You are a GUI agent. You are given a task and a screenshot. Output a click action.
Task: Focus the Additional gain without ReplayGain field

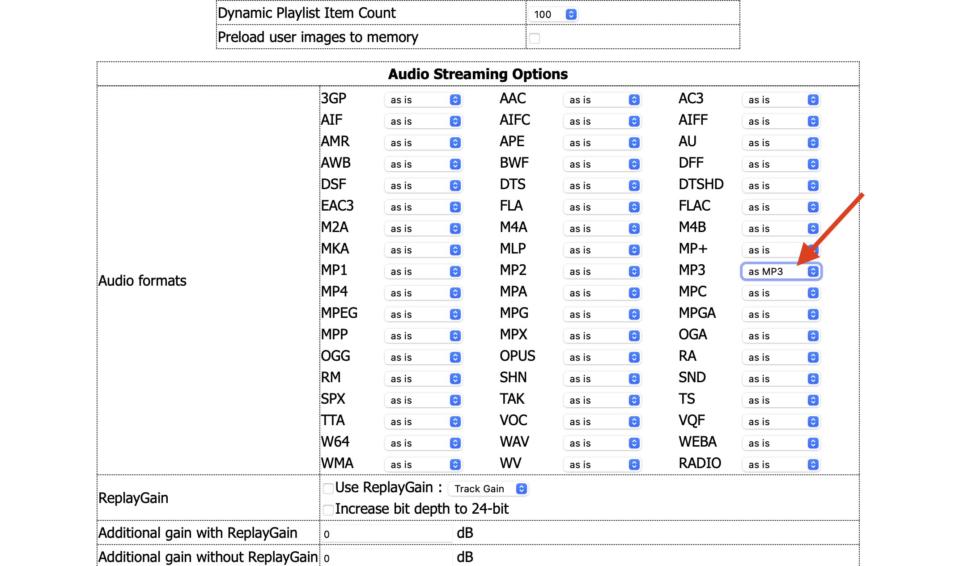point(386,558)
